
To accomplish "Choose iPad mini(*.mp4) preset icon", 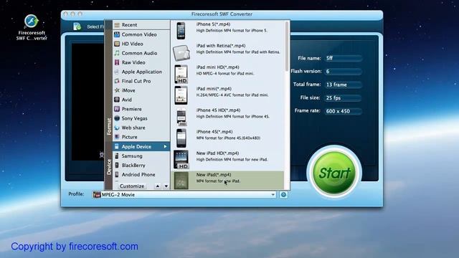I will (181, 95).
